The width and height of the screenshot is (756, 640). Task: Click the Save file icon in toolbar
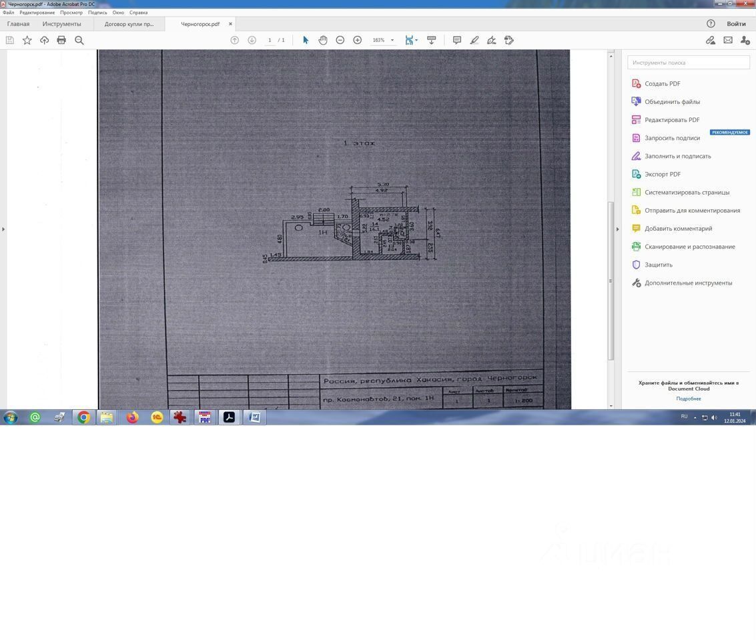pos(9,41)
